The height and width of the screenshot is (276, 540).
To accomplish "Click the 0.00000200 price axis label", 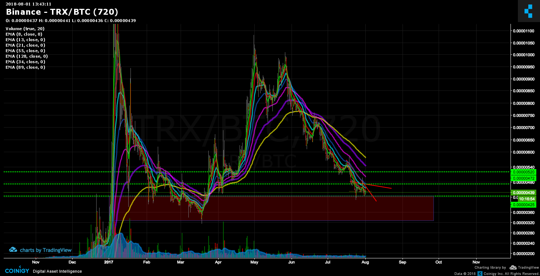I will pos(523,254).
